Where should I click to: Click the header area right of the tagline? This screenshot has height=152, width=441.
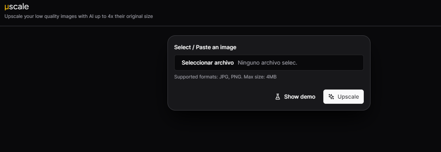pos(291,15)
